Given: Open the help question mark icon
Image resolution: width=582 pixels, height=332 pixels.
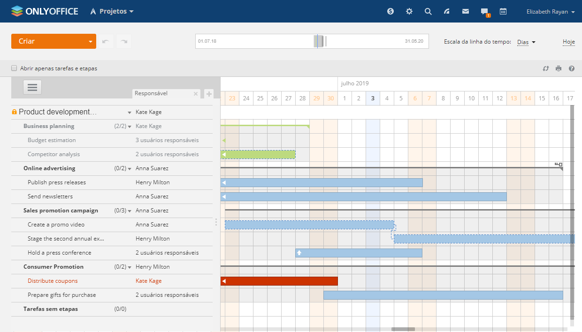Looking at the screenshot, I should [572, 68].
